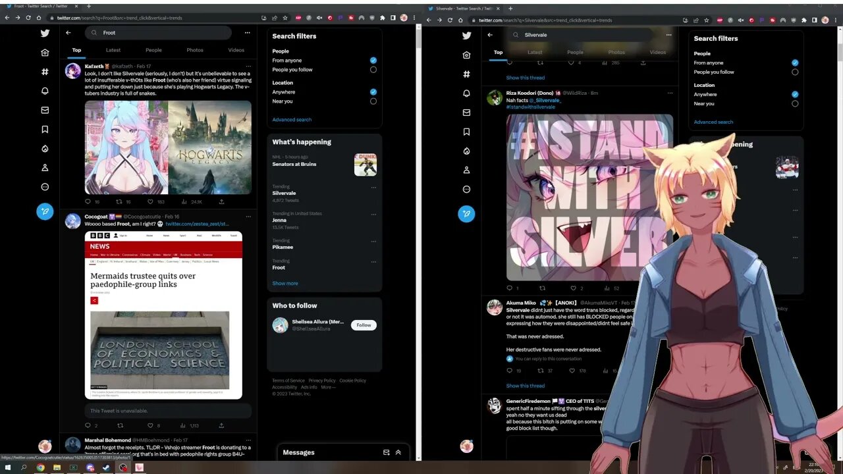Select 'Anywhere' location radio in left window

pos(373,92)
